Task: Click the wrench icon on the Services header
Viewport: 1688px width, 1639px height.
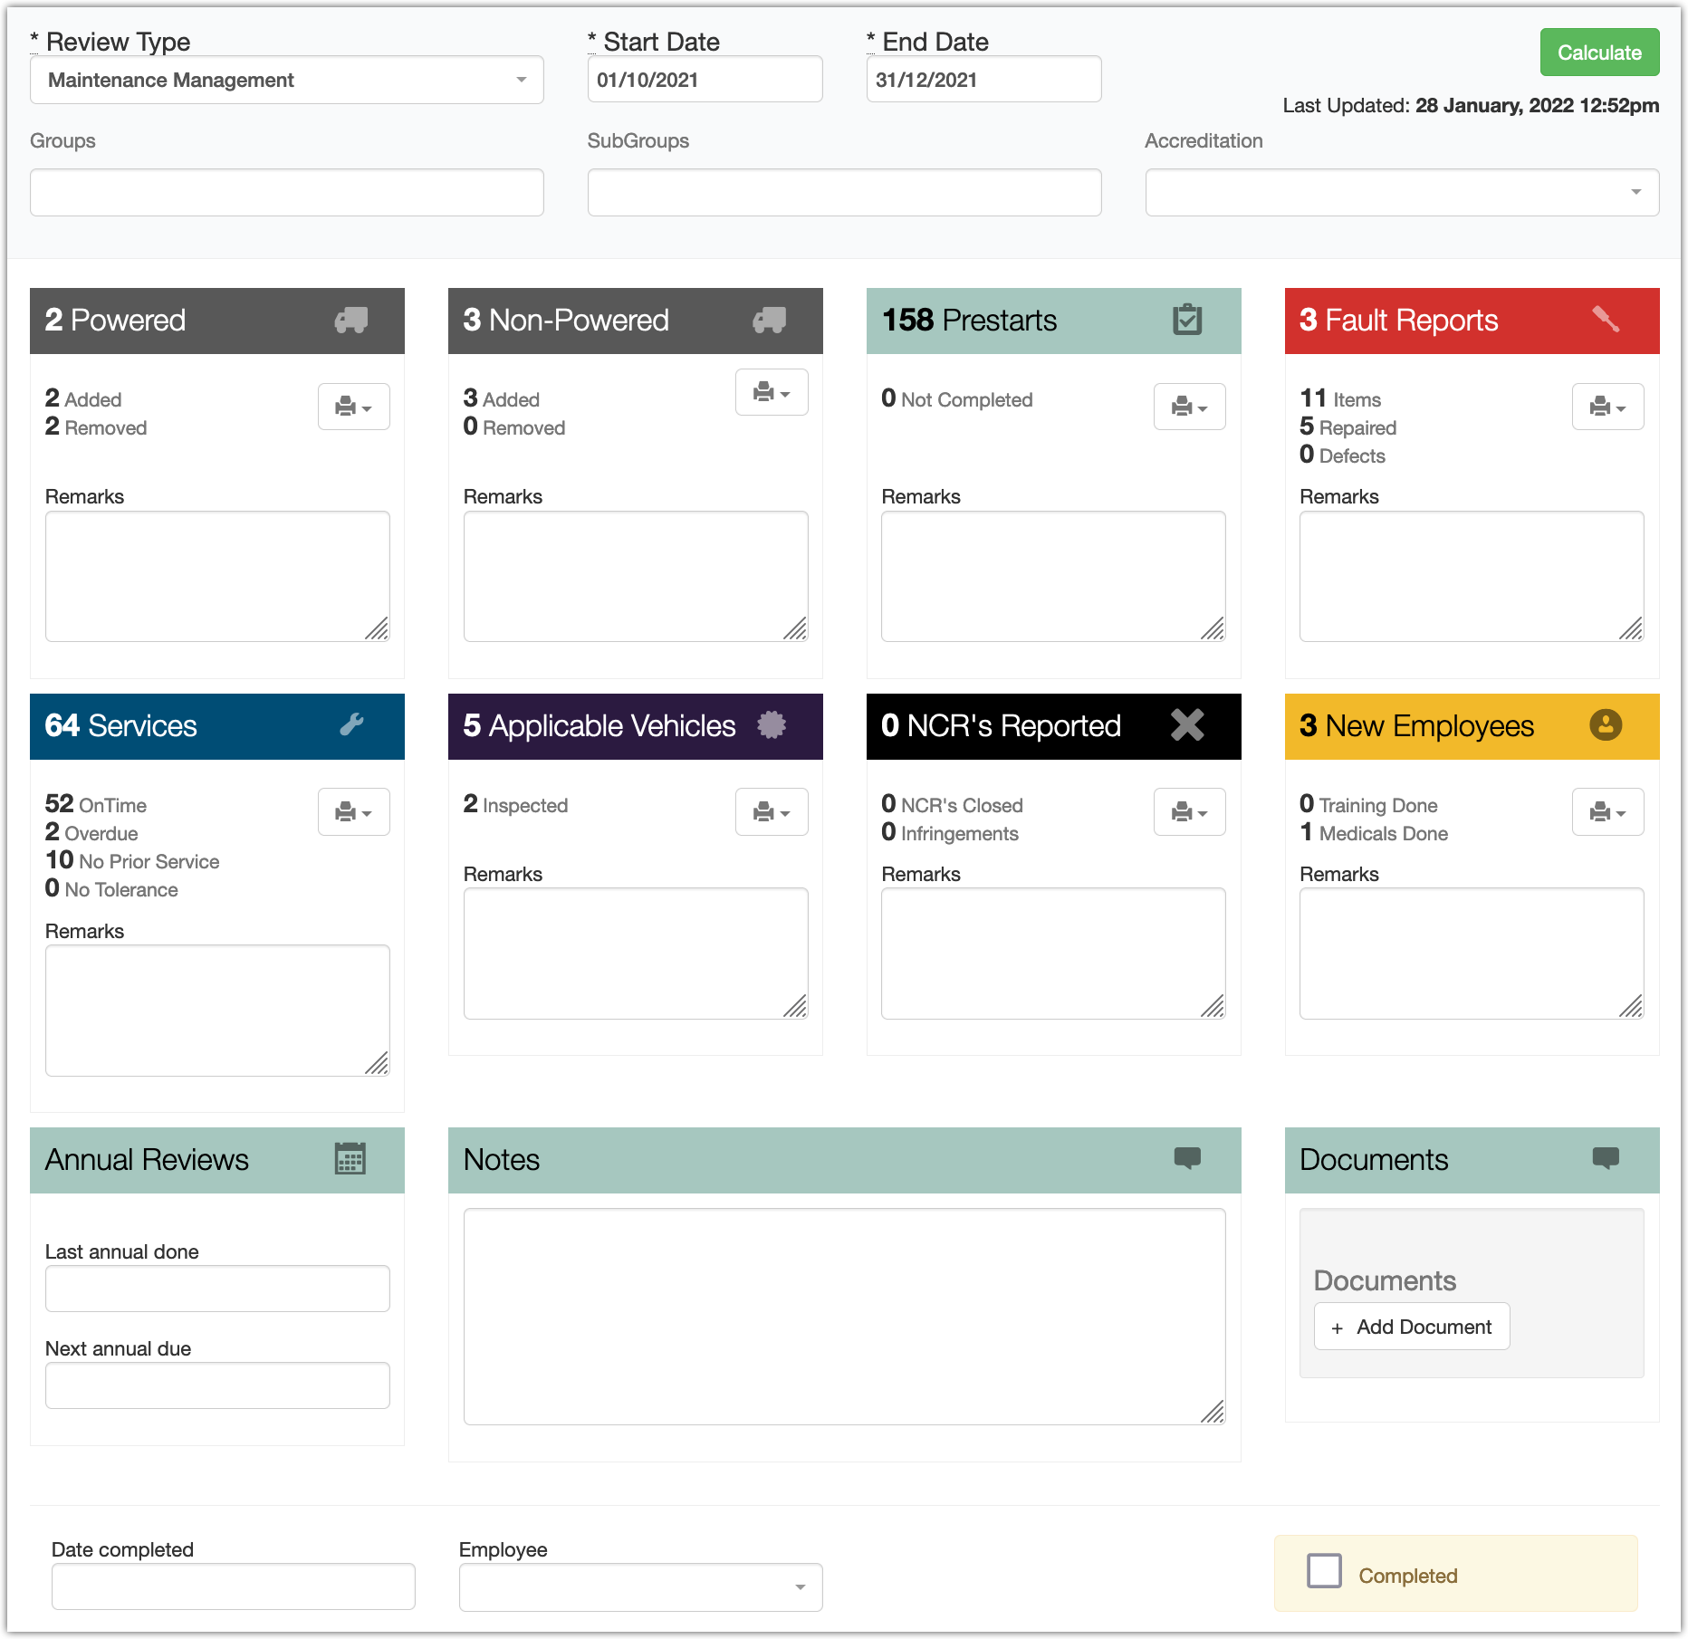Action: 353,724
